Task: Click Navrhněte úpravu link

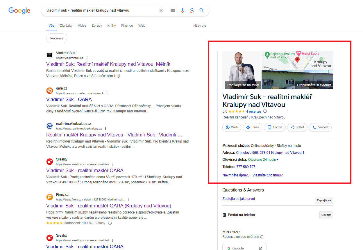Action: (x=236, y=175)
